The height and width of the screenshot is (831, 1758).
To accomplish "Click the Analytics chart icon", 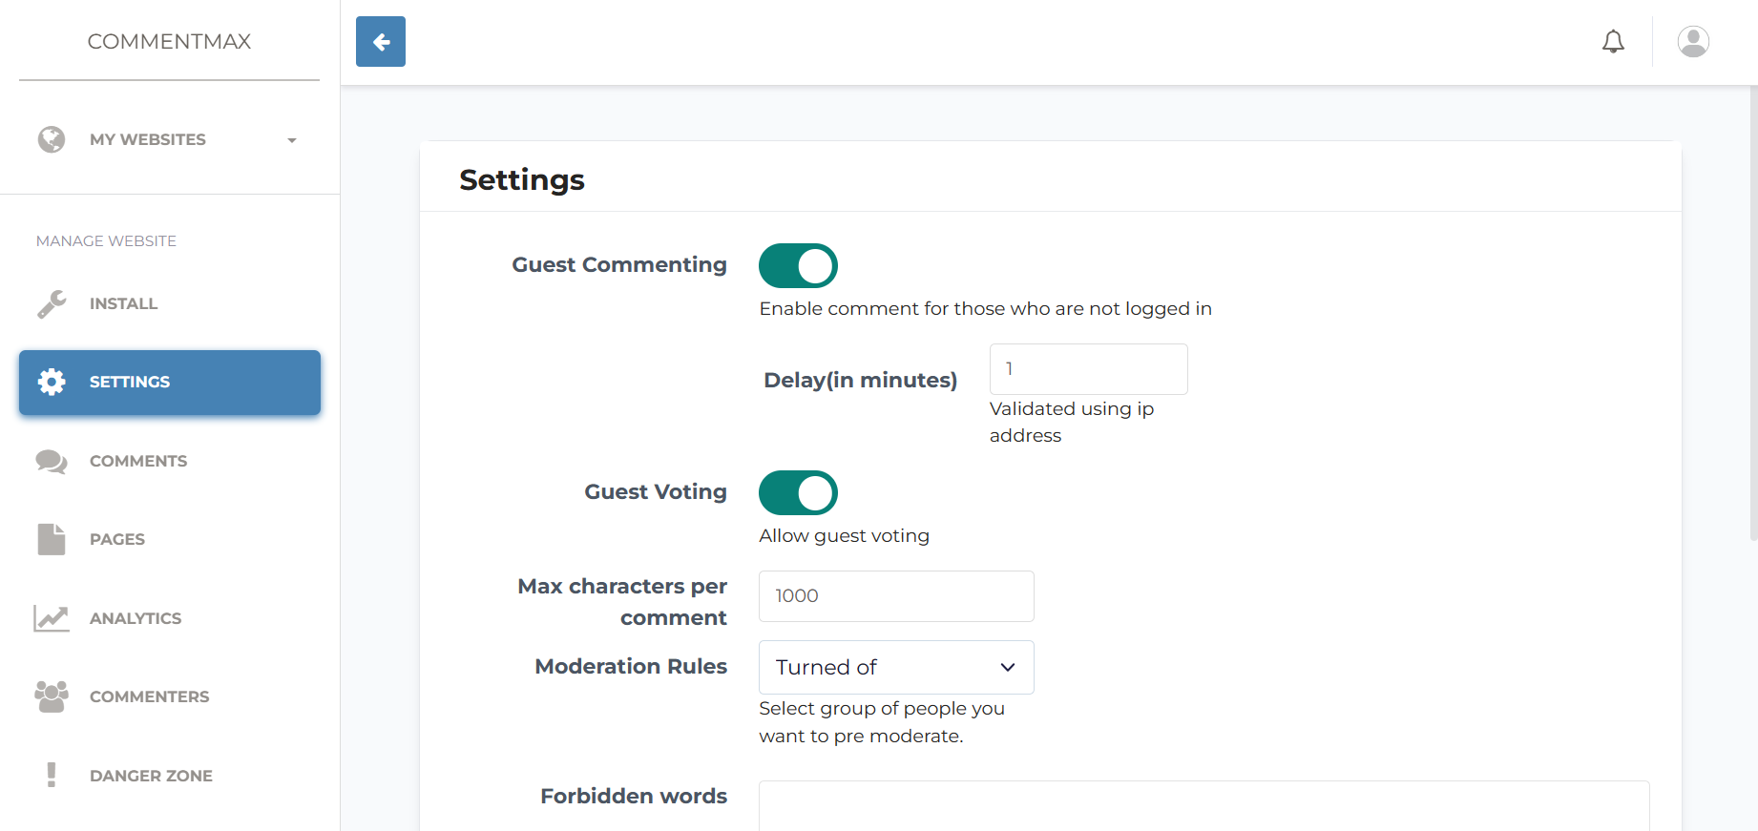I will (x=52, y=618).
